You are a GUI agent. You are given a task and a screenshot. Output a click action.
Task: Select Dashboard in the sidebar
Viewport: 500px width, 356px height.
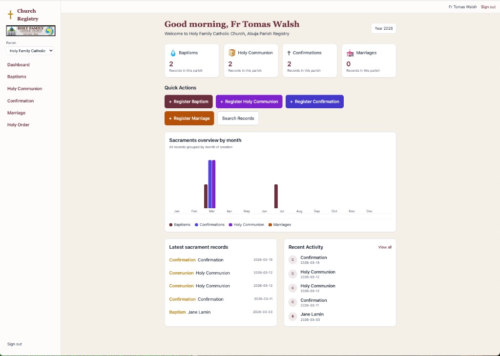pos(18,64)
